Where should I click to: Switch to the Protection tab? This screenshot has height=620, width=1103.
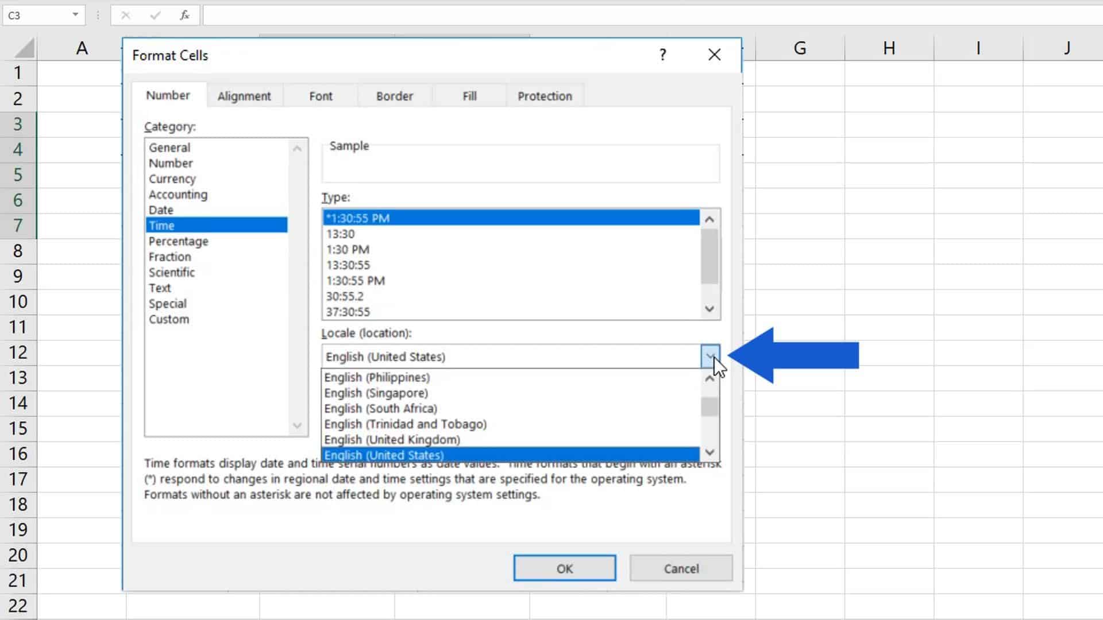[x=544, y=95]
